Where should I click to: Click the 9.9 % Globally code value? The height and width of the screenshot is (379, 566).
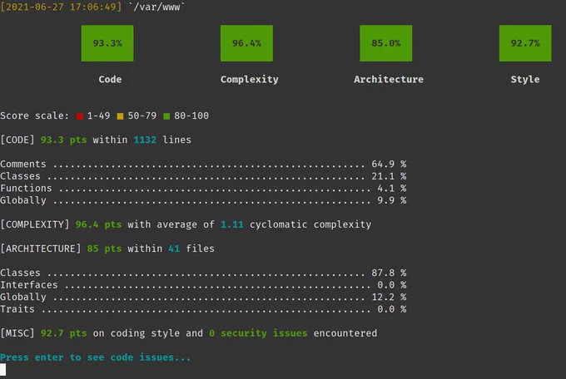392,200
